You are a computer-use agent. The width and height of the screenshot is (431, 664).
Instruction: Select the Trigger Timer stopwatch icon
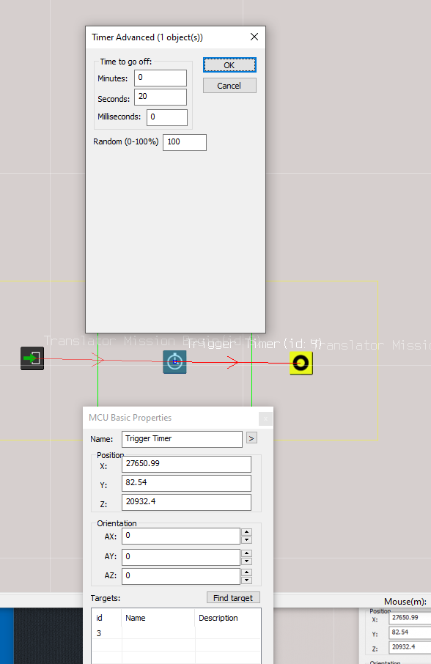tap(175, 362)
